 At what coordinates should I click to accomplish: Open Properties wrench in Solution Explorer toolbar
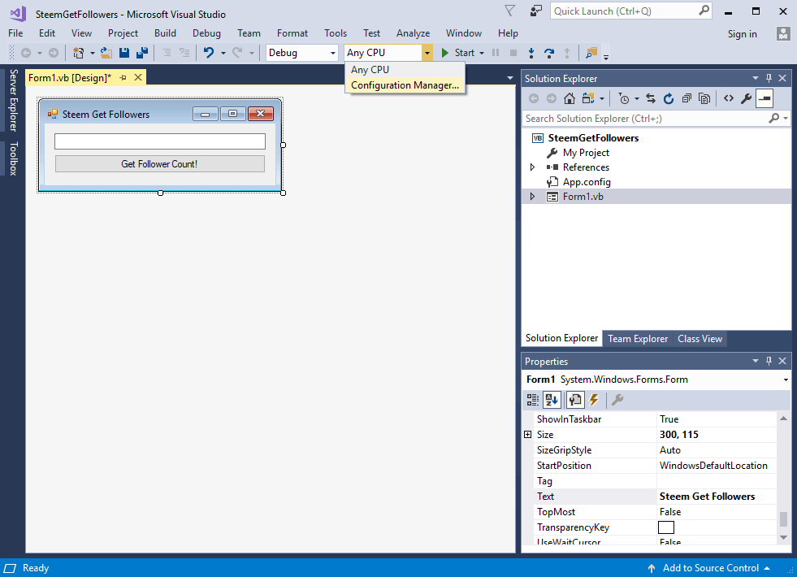[746, 98]
